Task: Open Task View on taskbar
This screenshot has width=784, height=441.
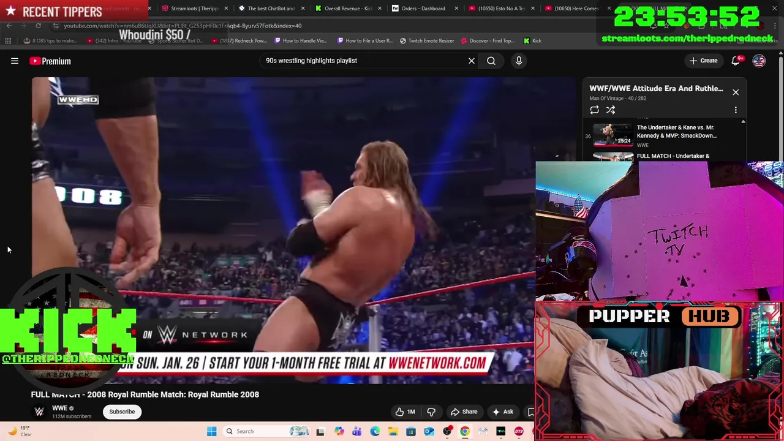Action: 320,431
